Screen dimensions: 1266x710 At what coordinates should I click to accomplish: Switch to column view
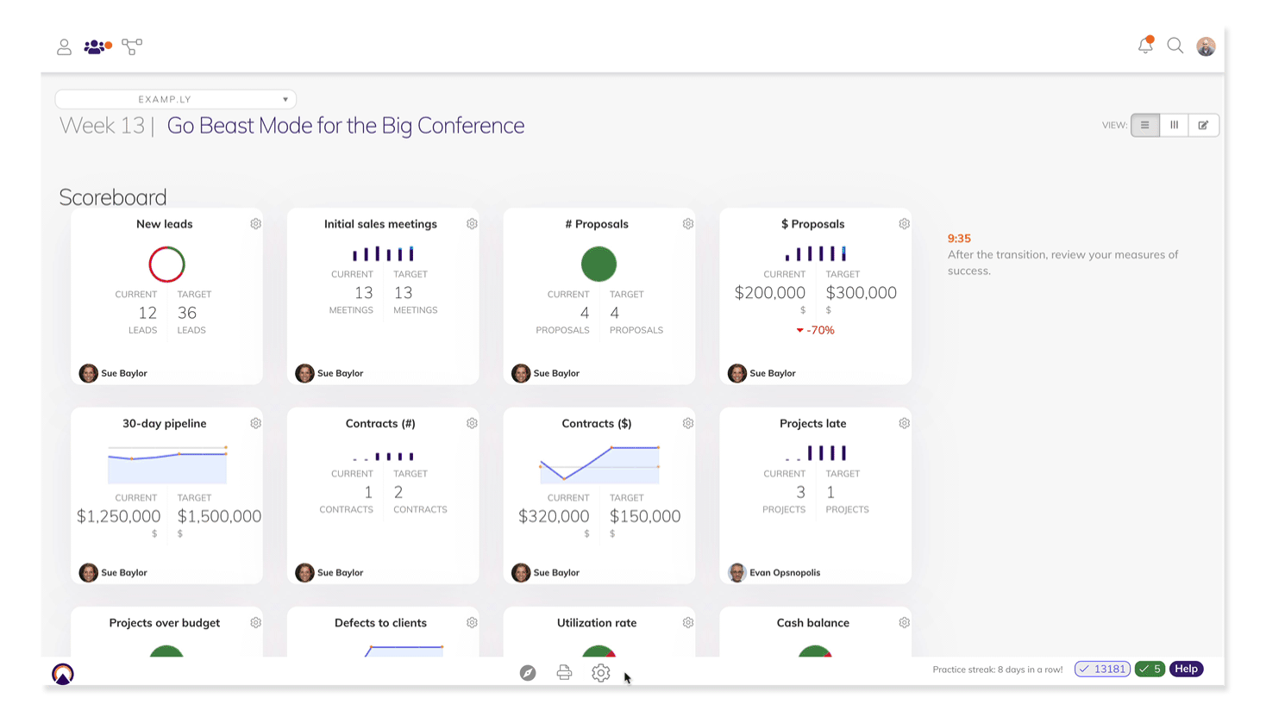point(1174,125)
